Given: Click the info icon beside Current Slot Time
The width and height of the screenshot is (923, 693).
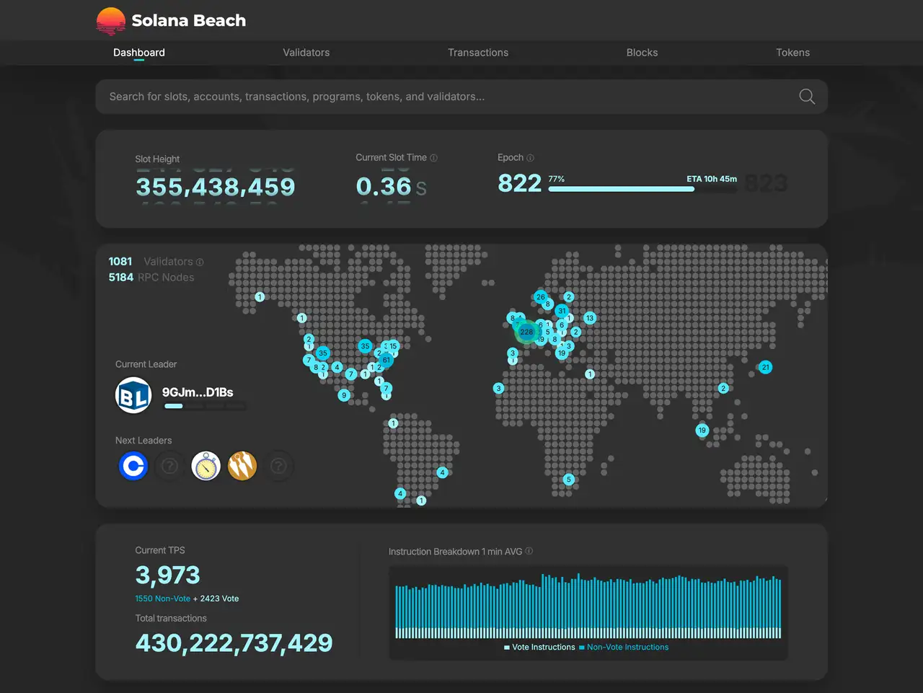Looking at the screenshot, I should pos(433,158).
